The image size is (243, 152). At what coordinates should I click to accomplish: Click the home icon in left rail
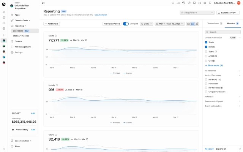pyautogui.click(x=4, y=12)
